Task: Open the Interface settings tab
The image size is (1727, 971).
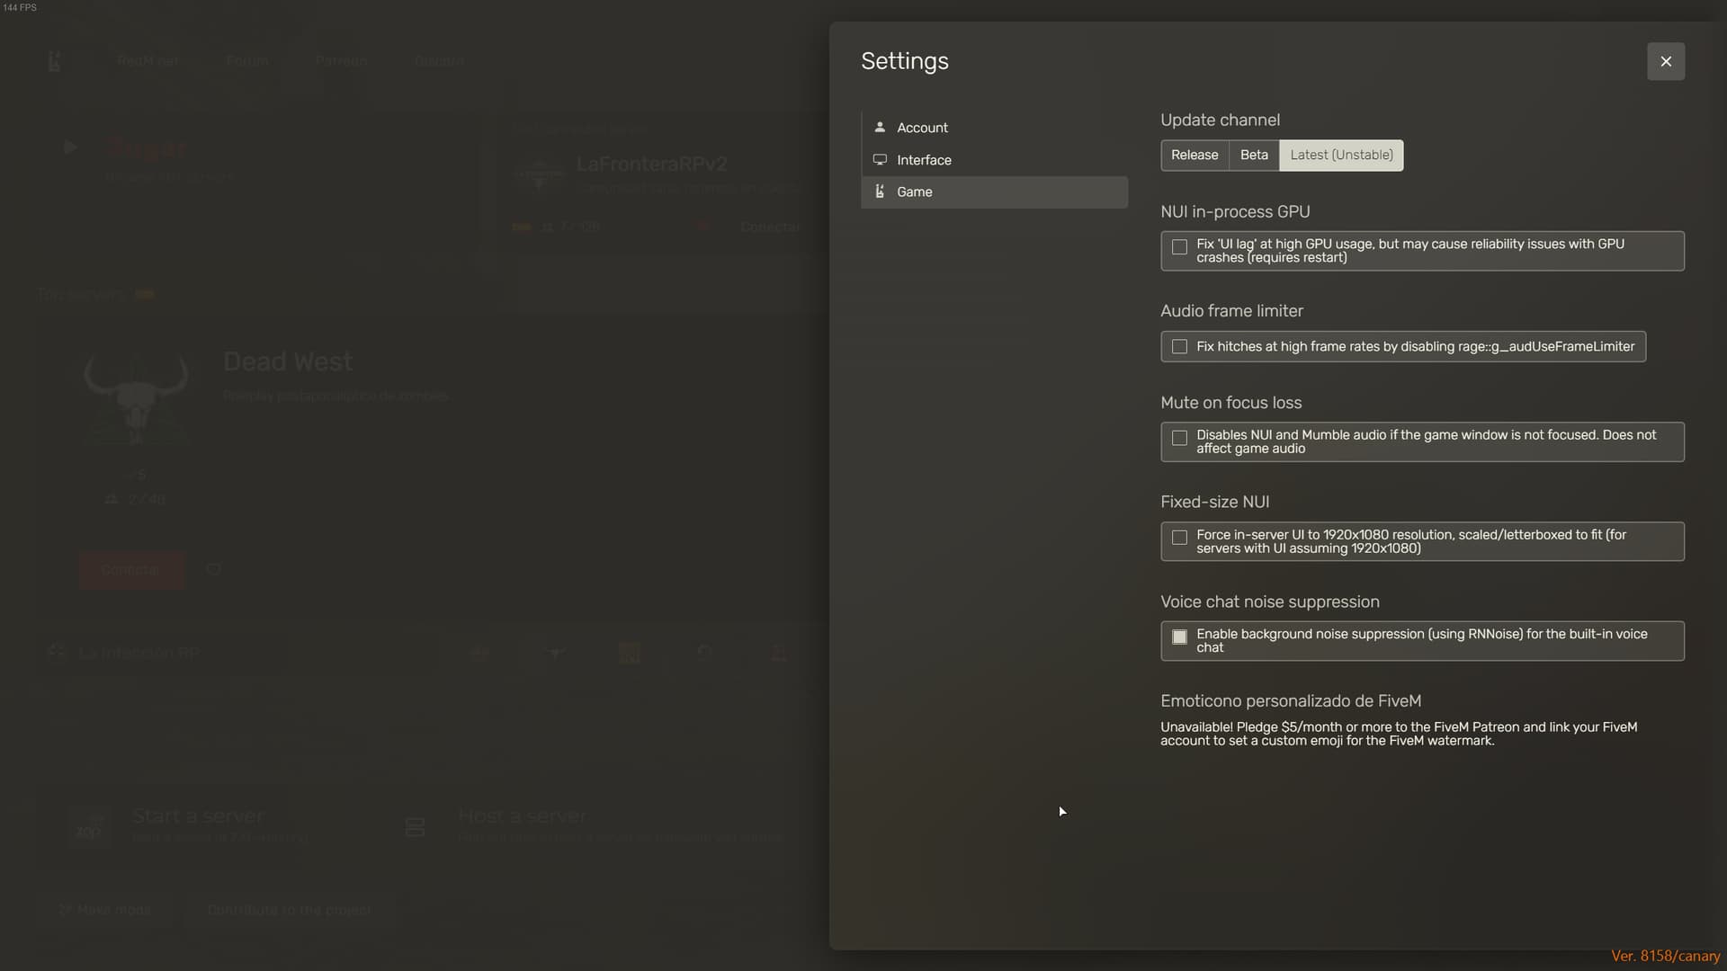Action: tap(924, 160)
